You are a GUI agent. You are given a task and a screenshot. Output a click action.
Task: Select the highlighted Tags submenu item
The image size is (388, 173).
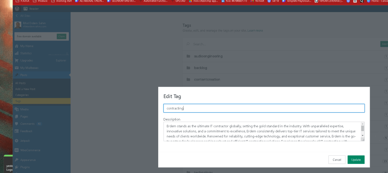tap(42, 101)
